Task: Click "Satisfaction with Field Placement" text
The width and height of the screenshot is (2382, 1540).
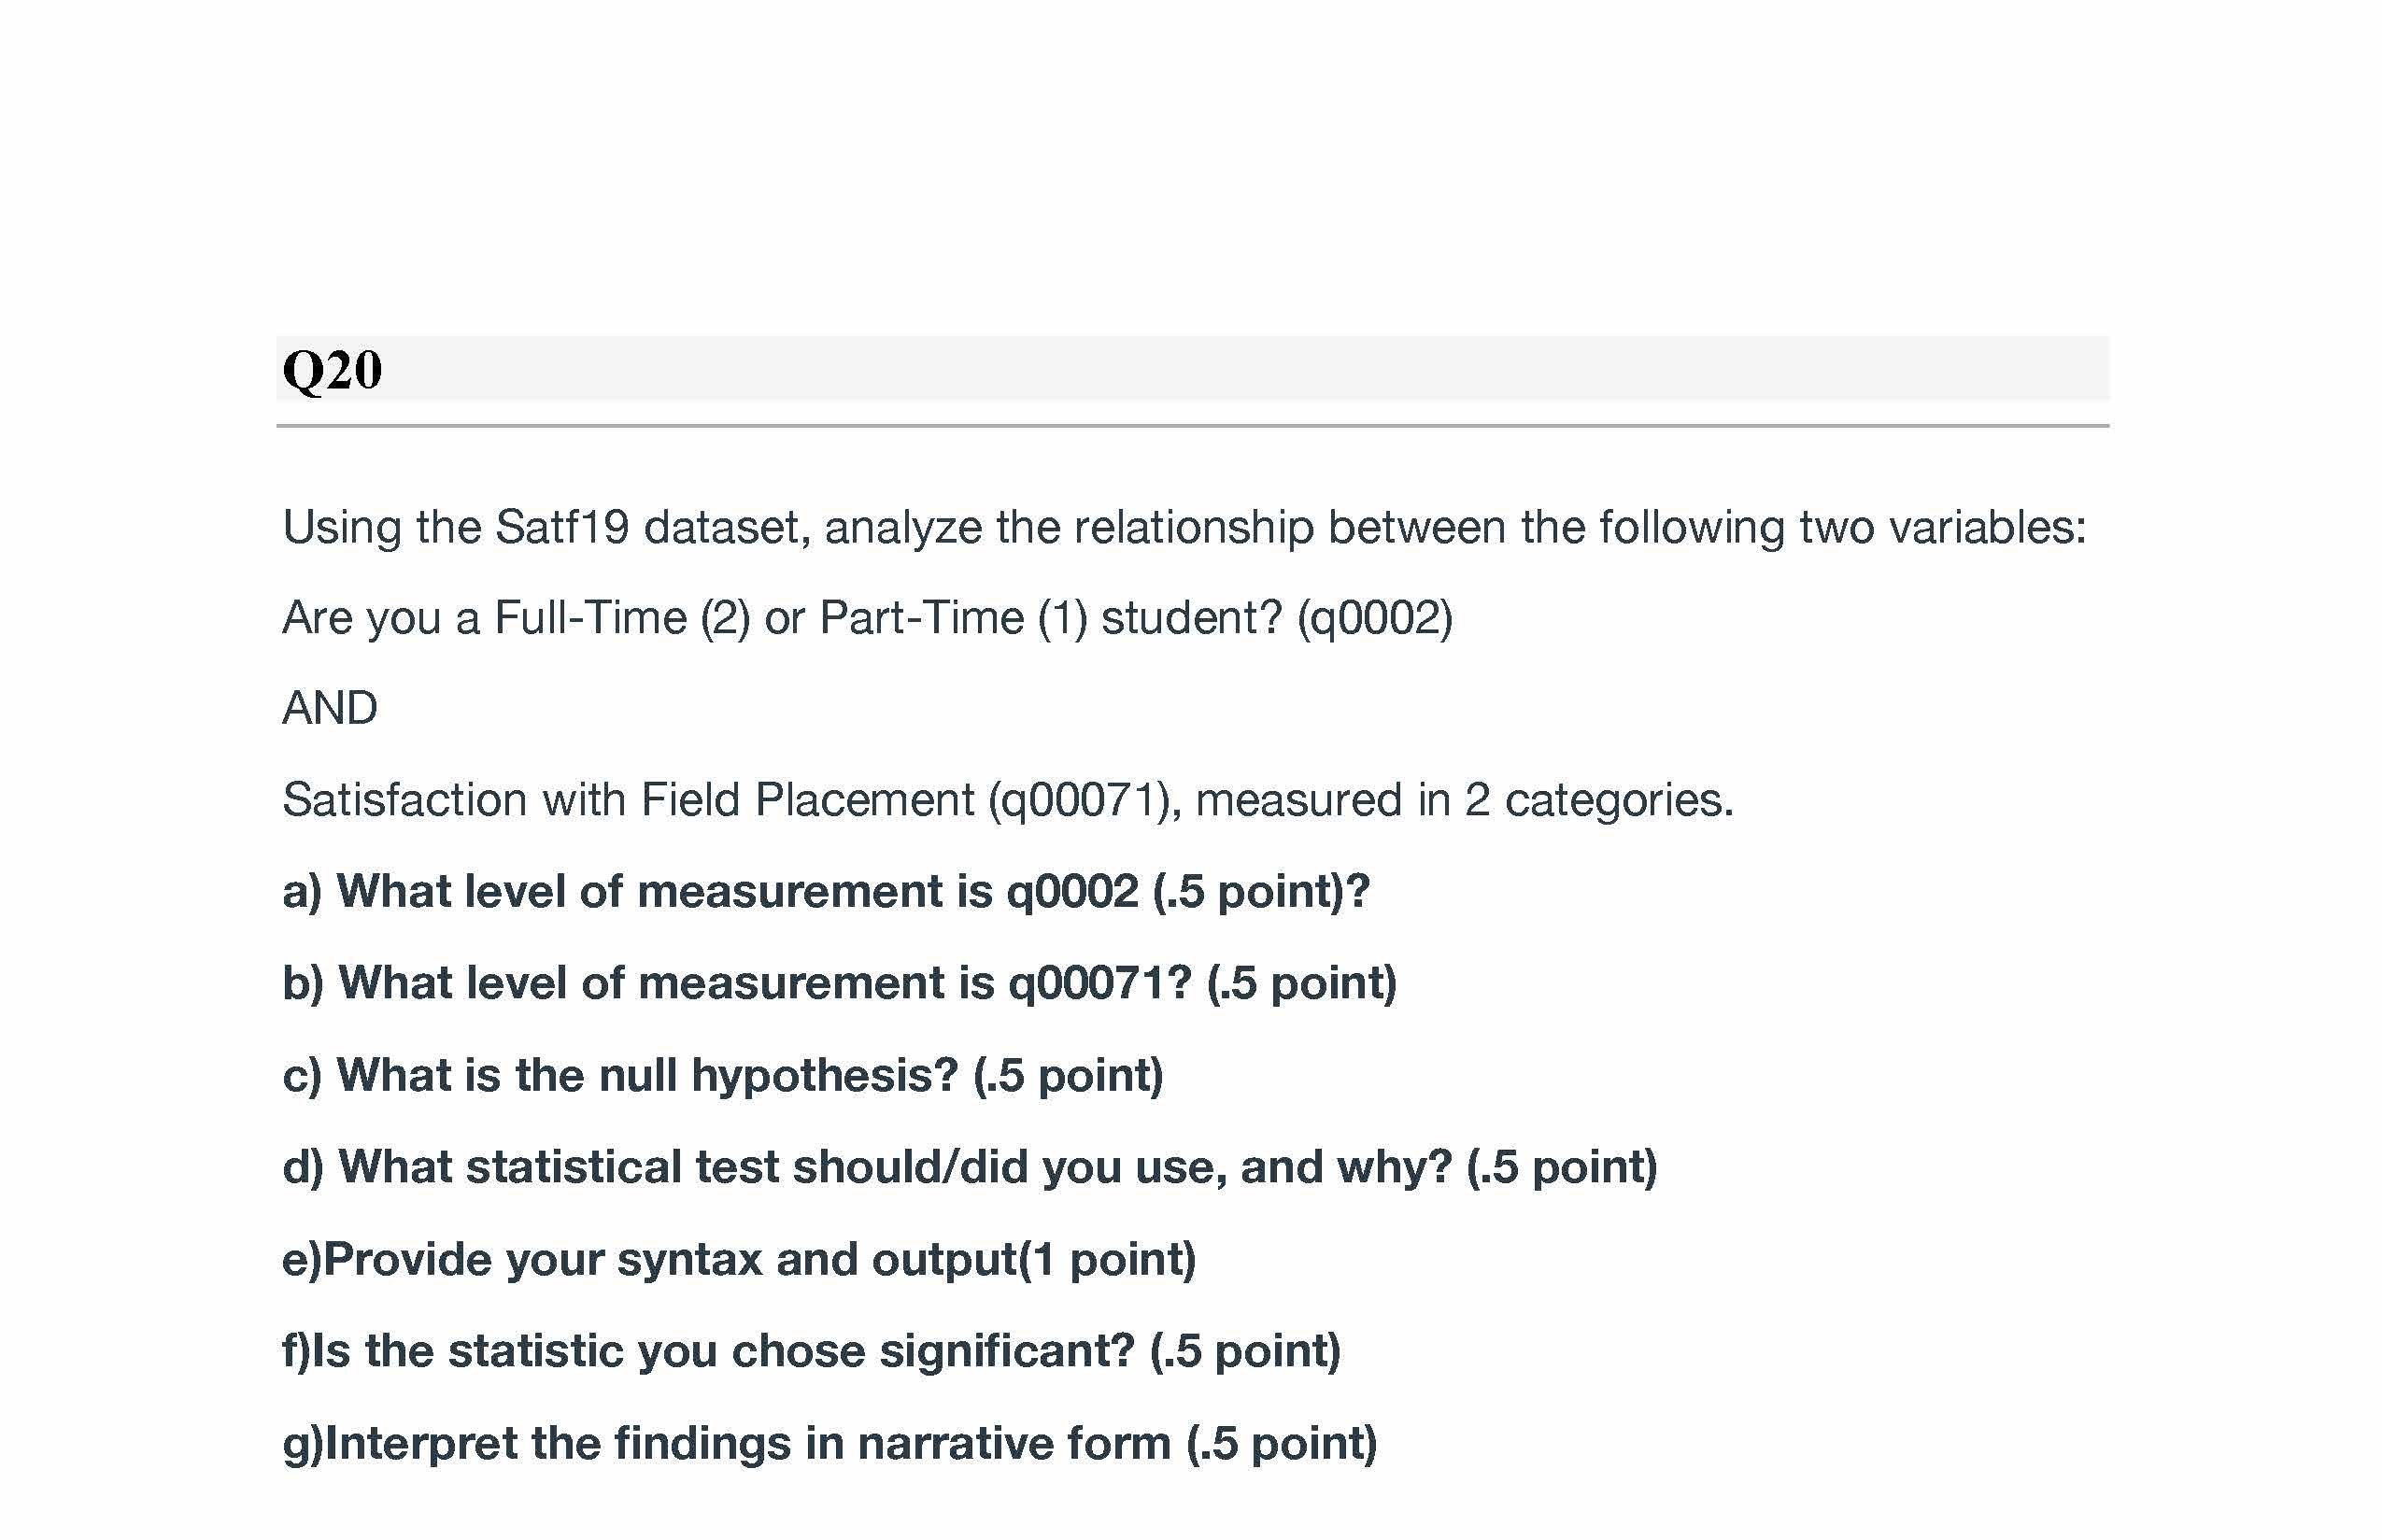Action: (628, 799)
